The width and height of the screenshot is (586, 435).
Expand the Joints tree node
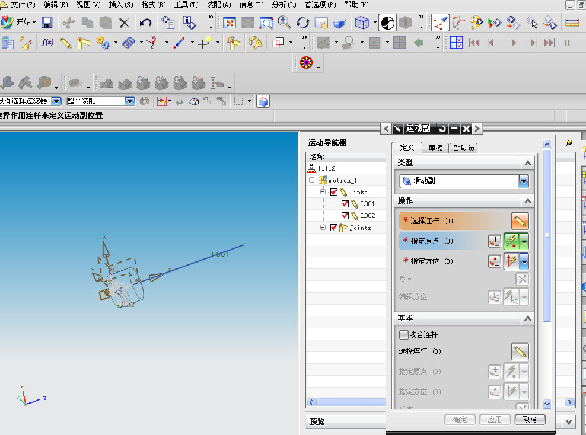(323, 228)
